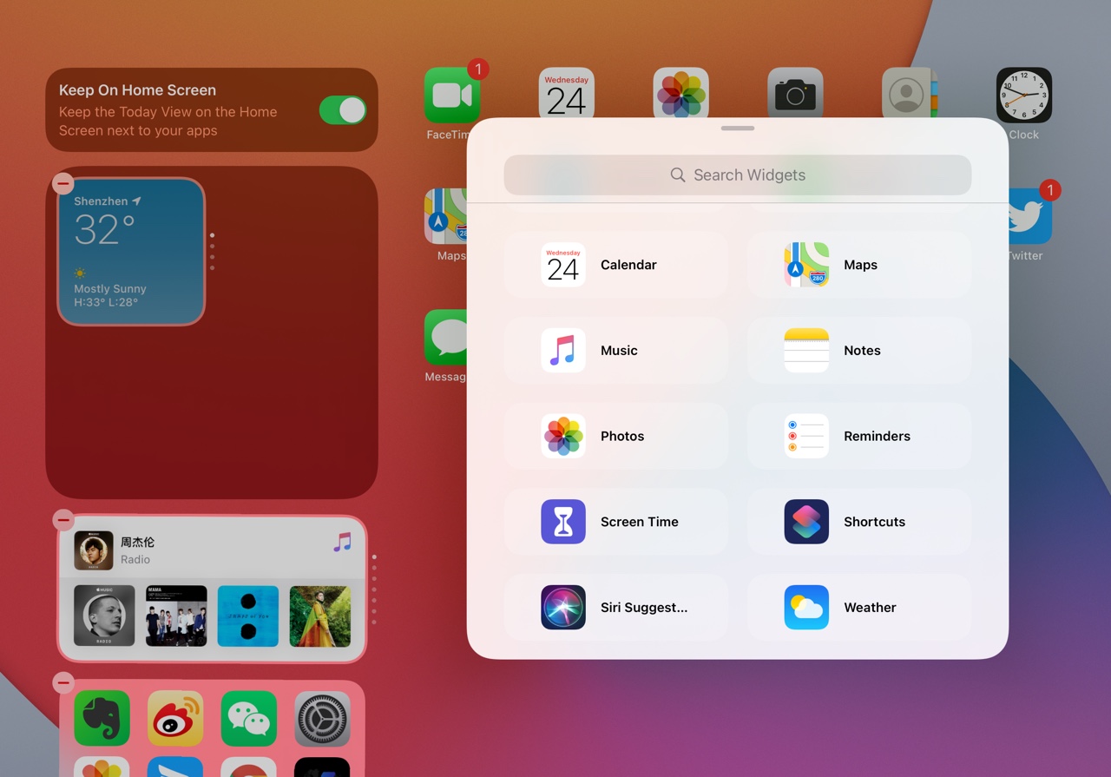Toggle the Keep On Home Screen switch
Screen dimensions: 1111x777
coord(342,110)
